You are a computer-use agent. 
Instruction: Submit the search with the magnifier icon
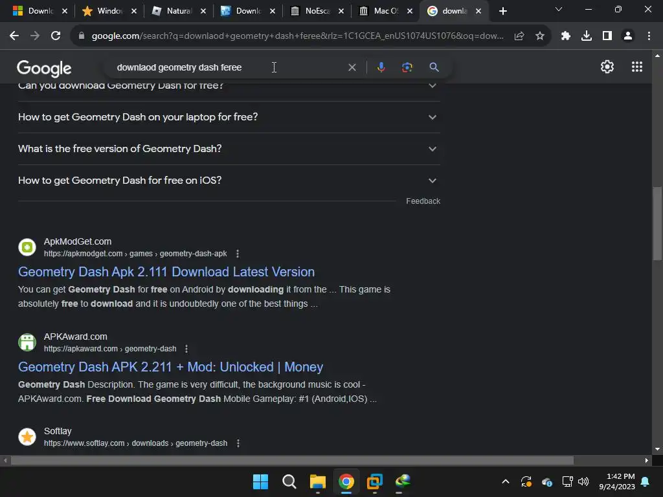point(434,67)
